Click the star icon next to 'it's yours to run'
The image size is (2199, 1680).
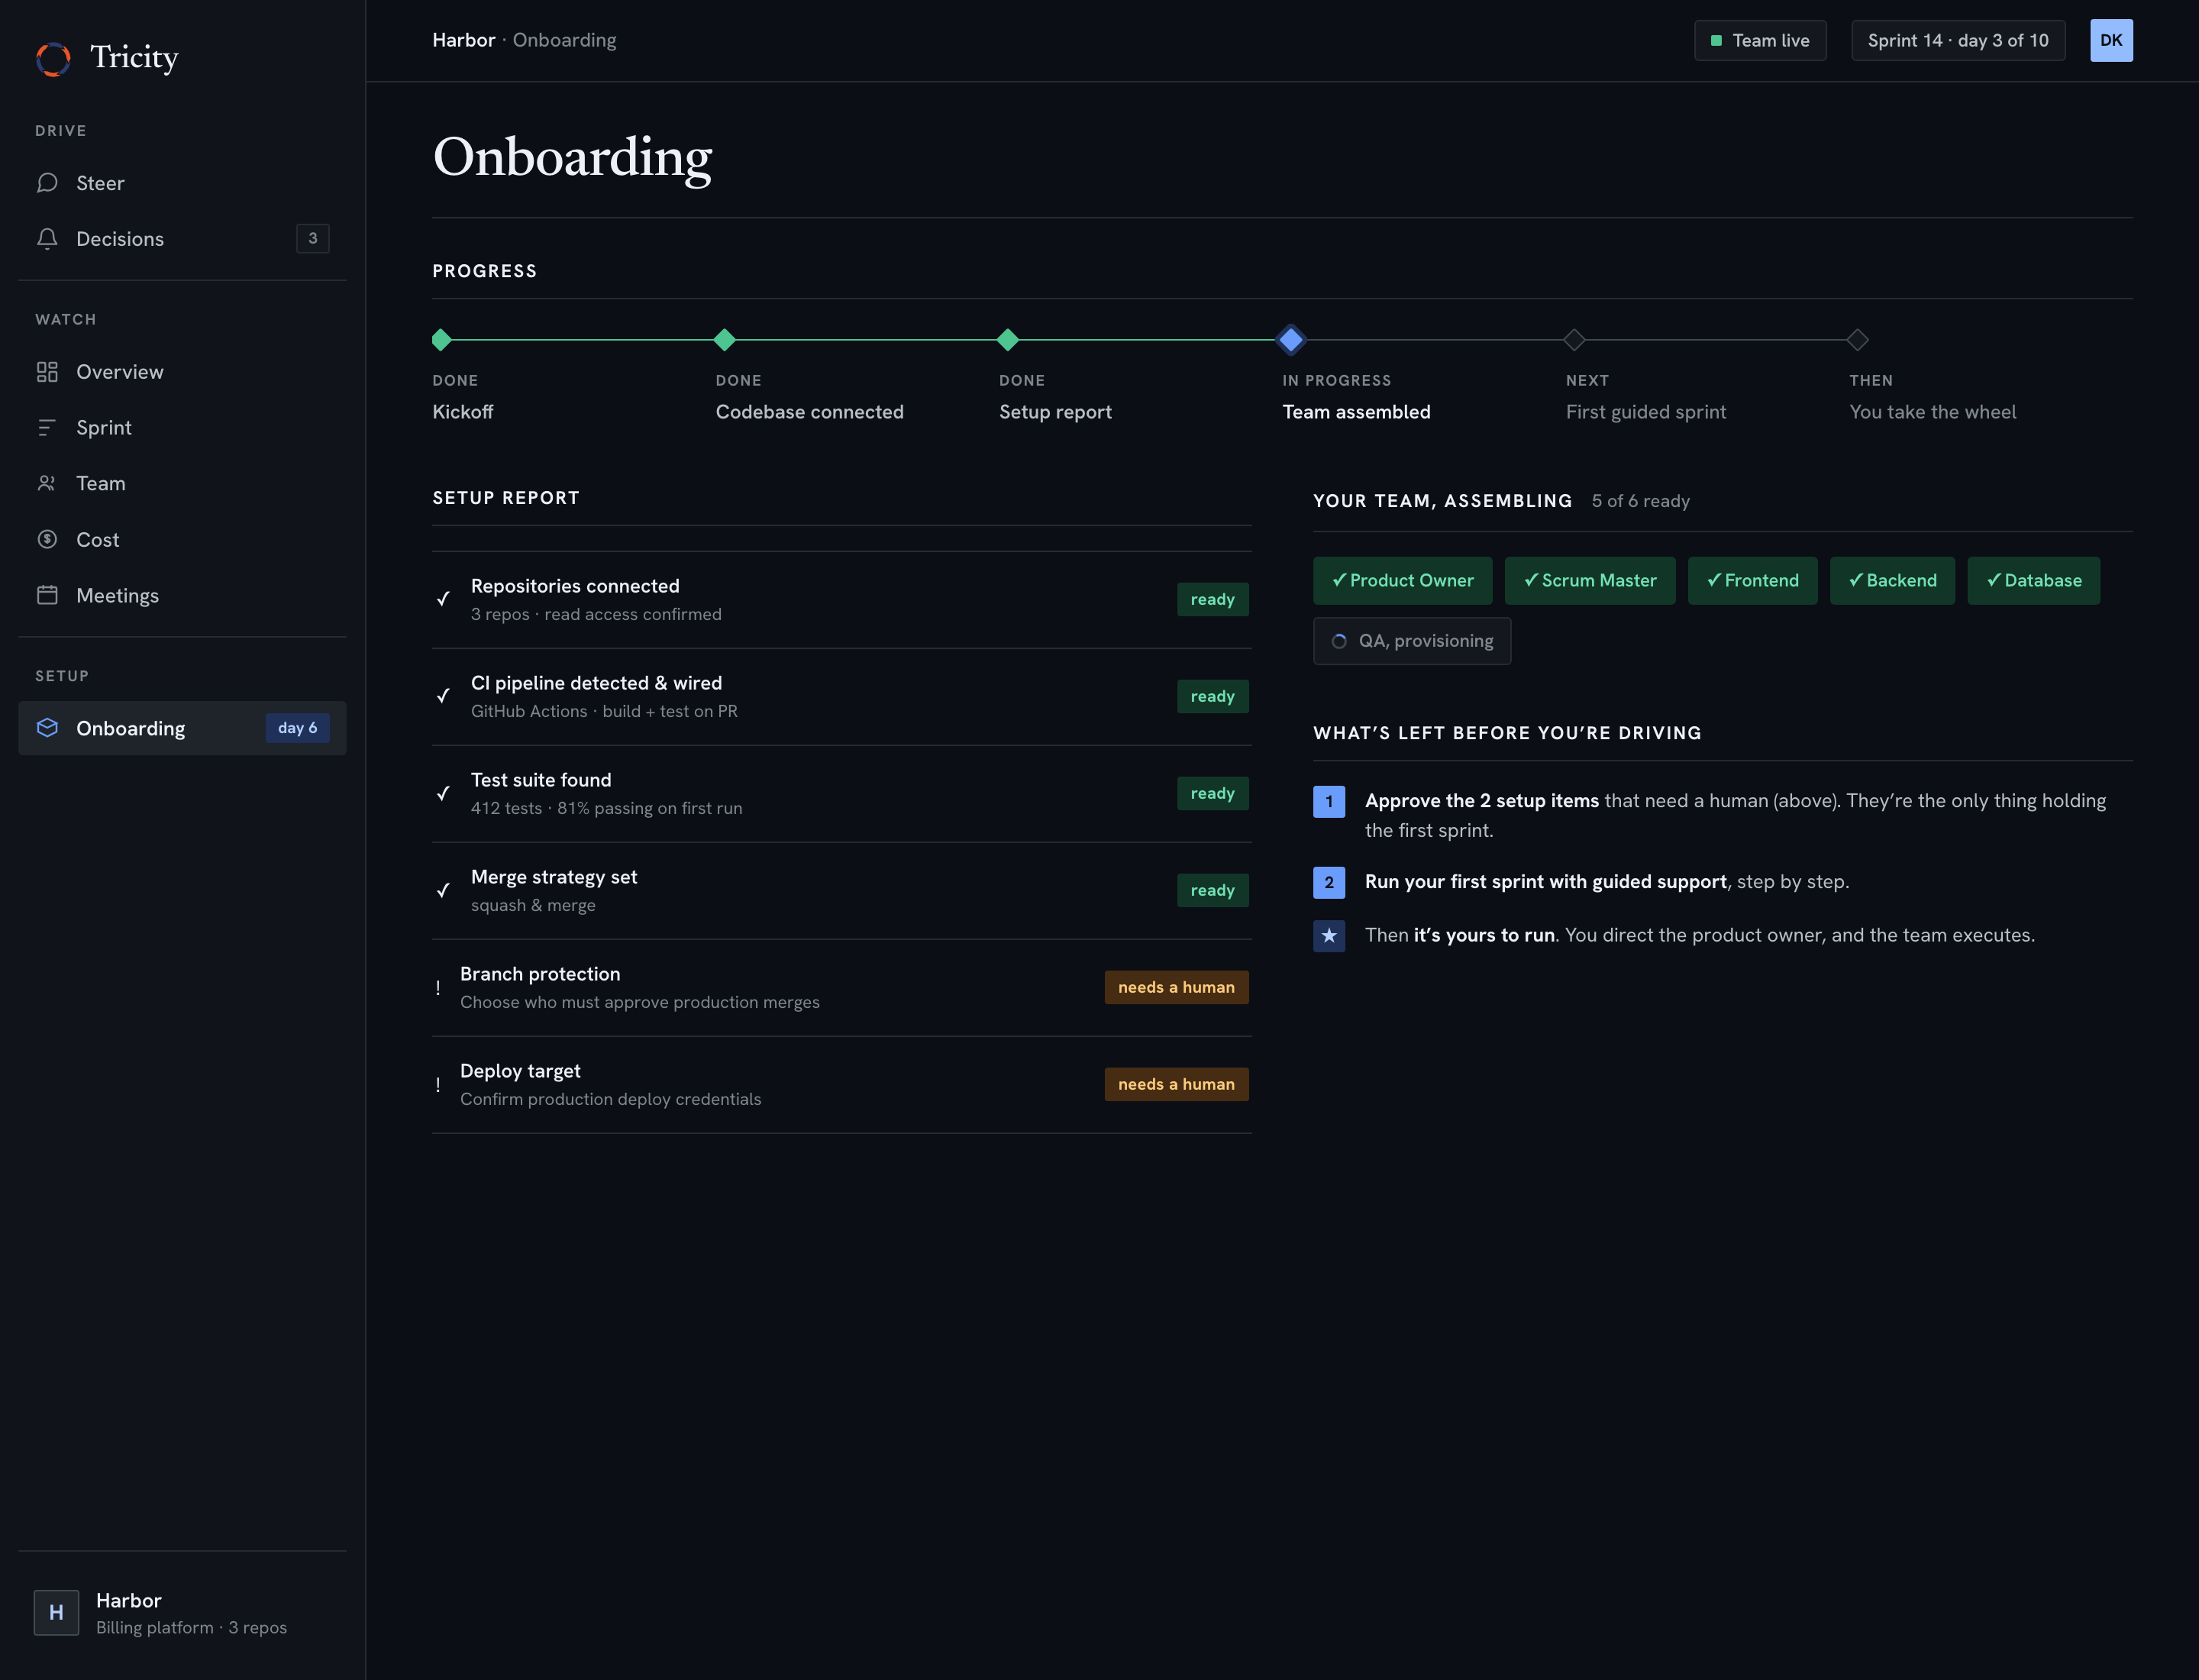tap(1329, 936)
